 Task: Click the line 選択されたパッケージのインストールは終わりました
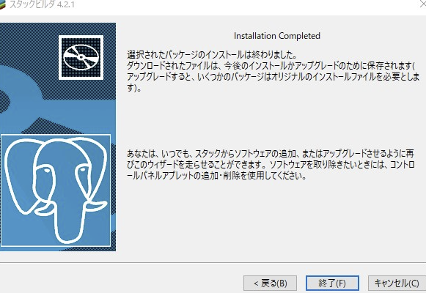pos(212,55)
